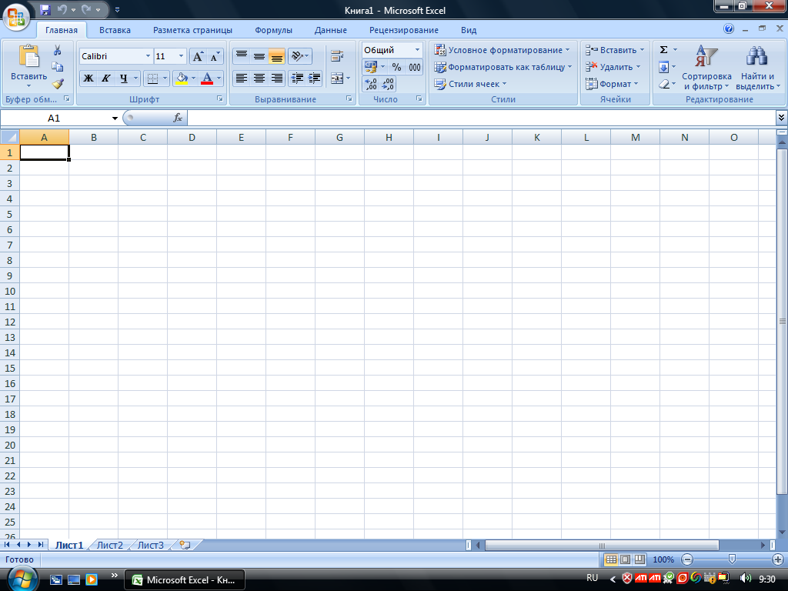Viewport: 788px width, 591px height.
Task: Expand the formula bar chevron
Action: coord(782,118)
